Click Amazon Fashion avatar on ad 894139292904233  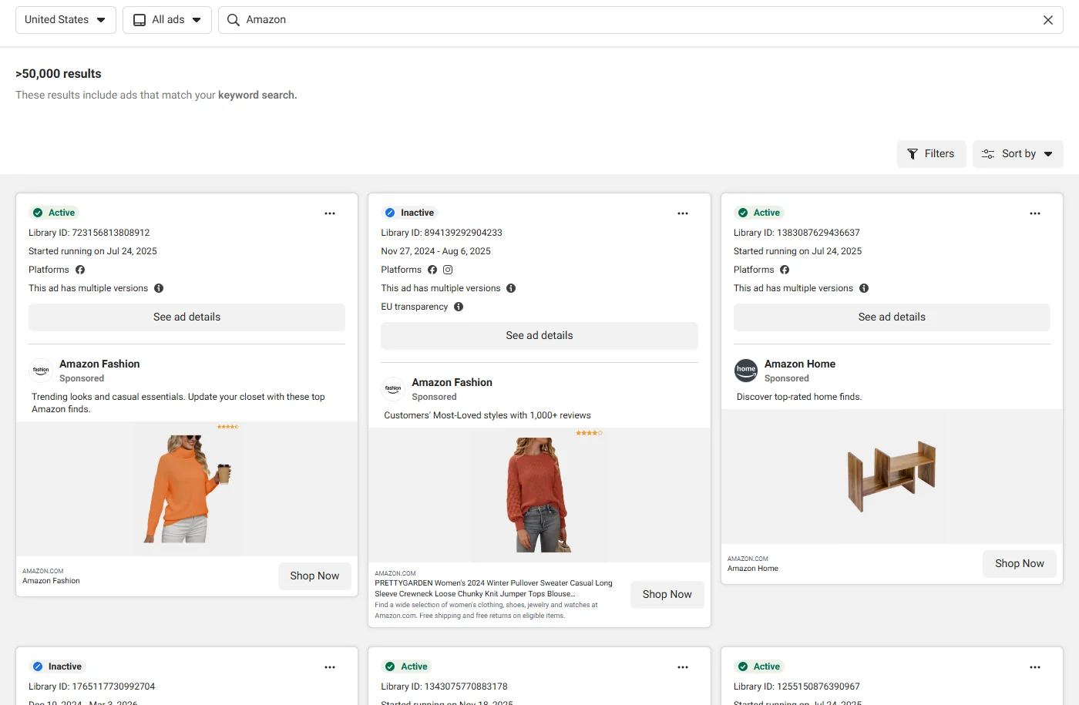pos(393,389)
